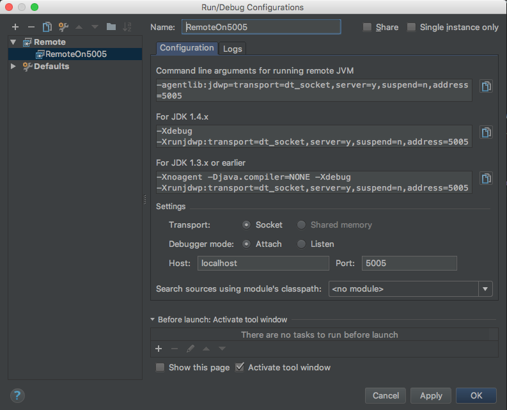507x410 pixels.
Task: Copy the JDK 1.4.x arguments to clipboard
Action: [x=486, y=132]
